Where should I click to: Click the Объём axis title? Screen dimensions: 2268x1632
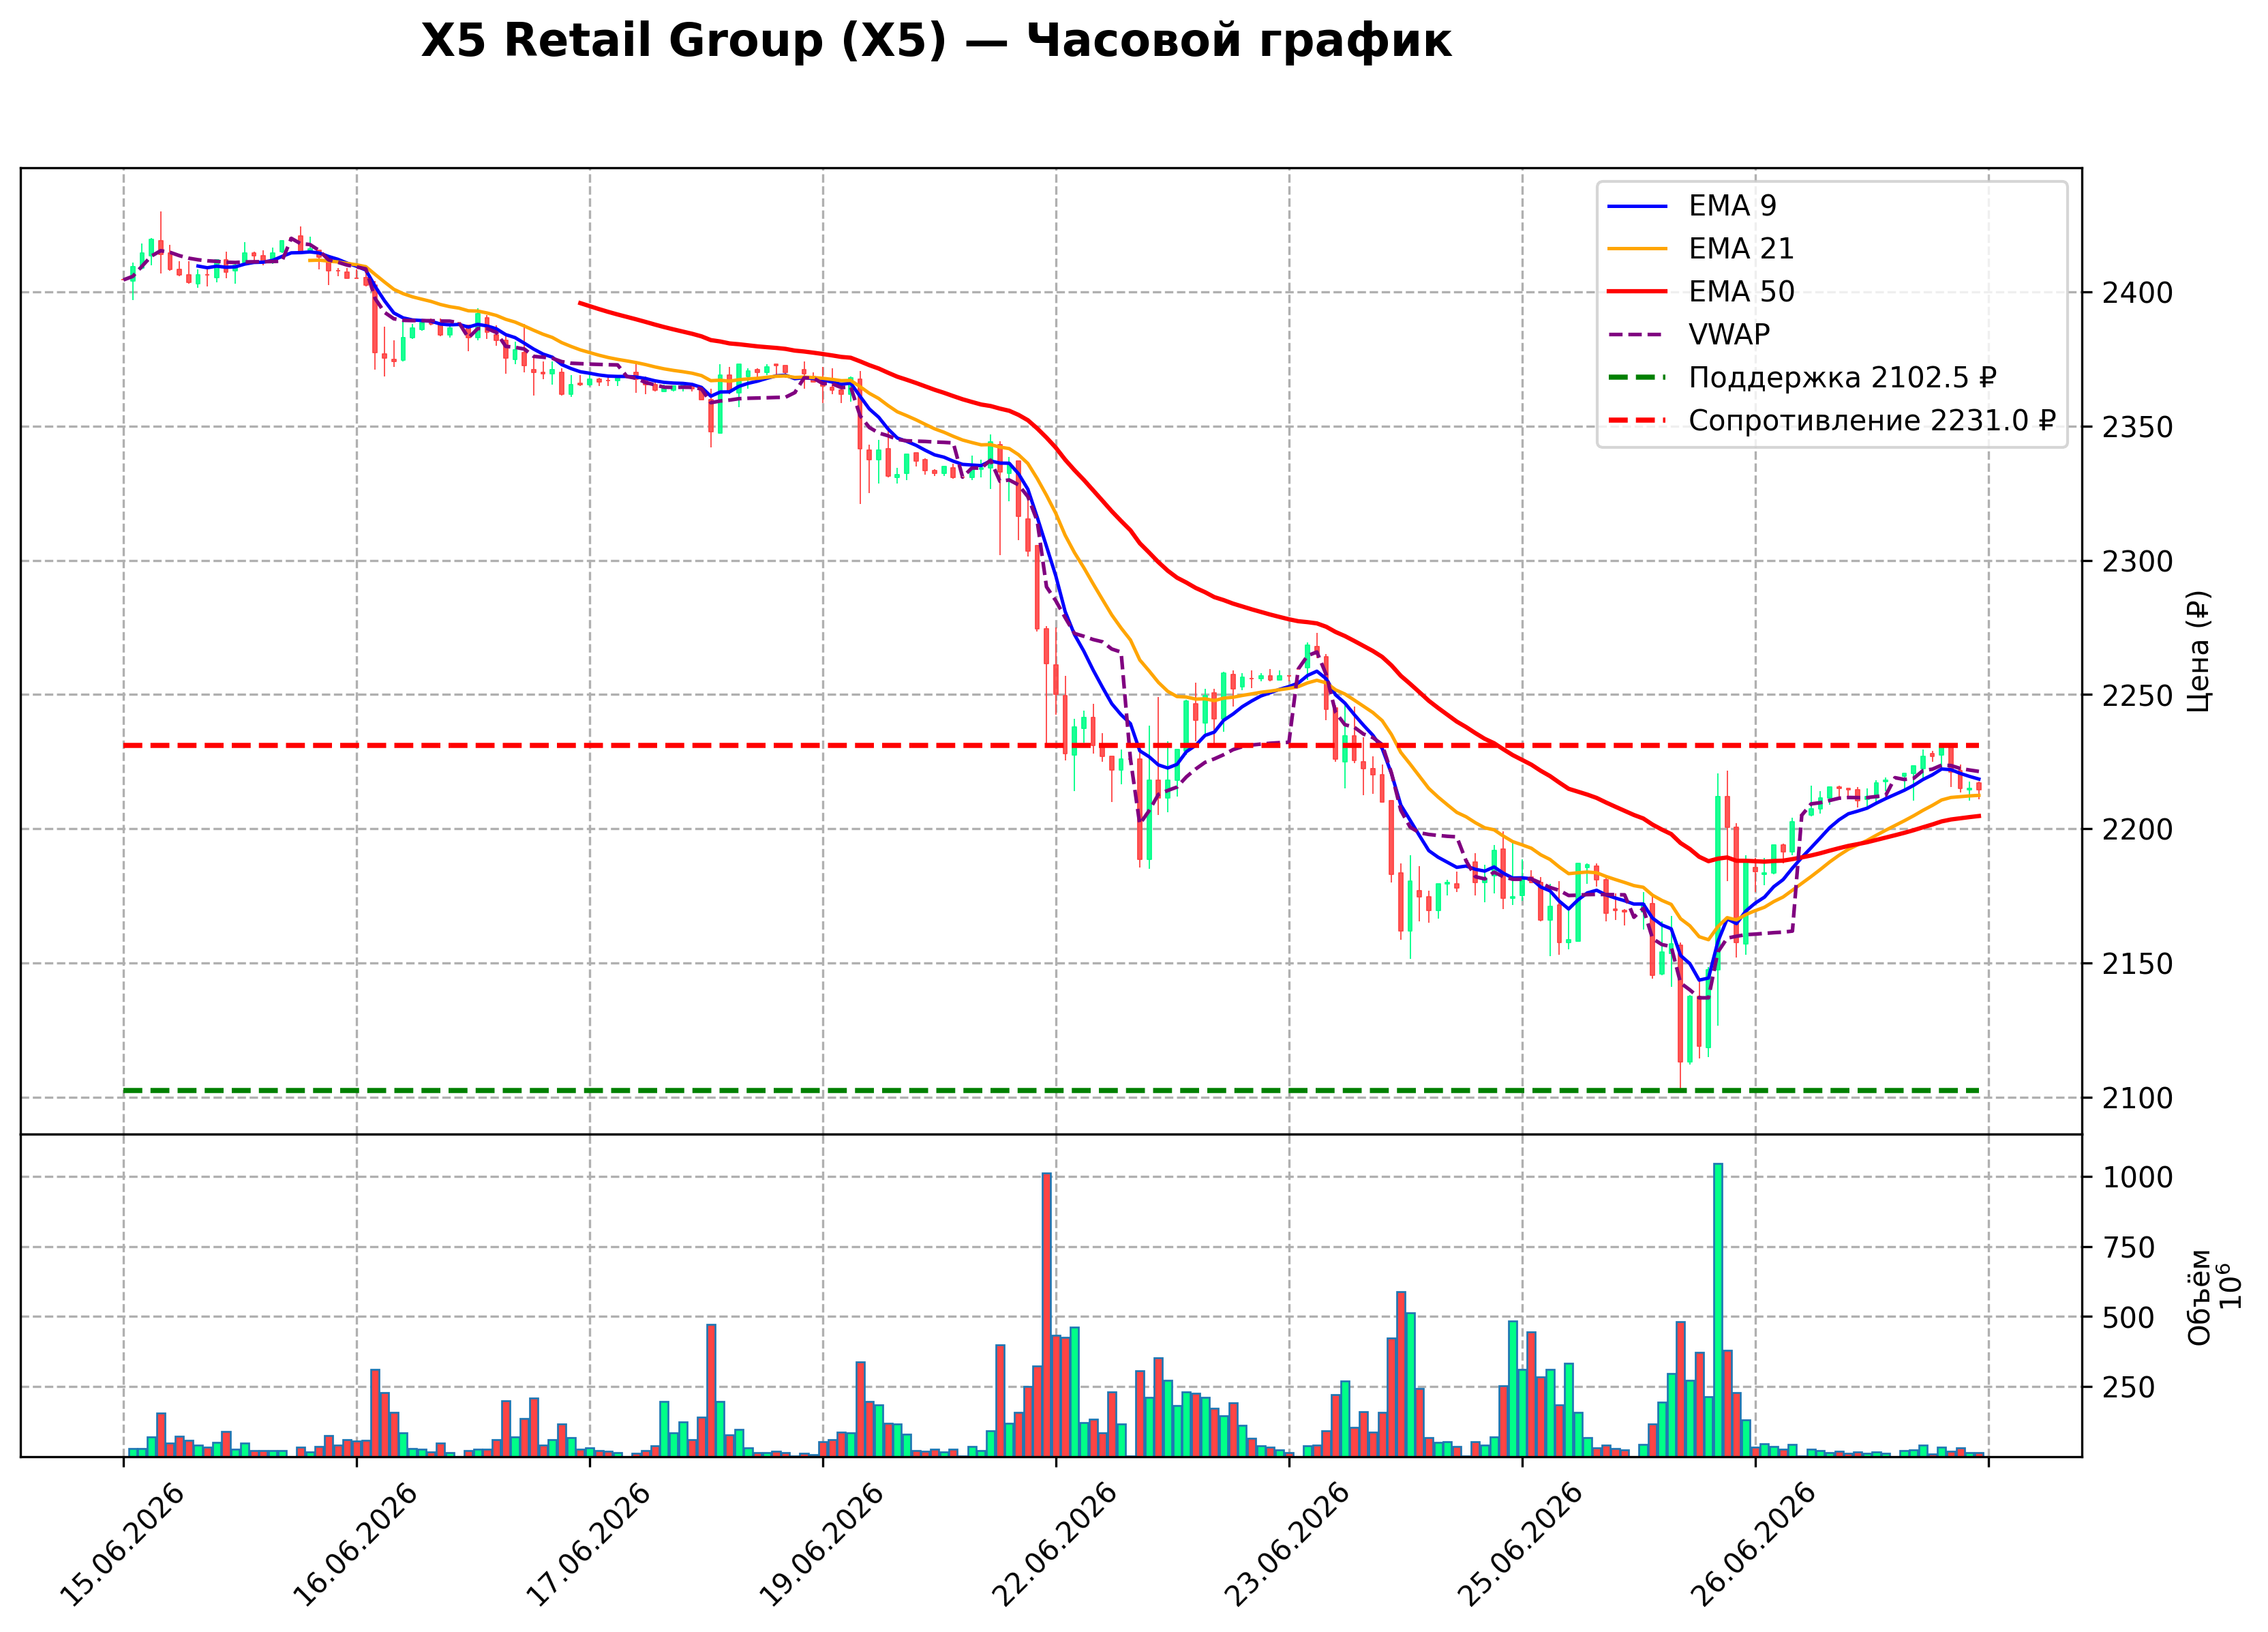point(2199,1296)
